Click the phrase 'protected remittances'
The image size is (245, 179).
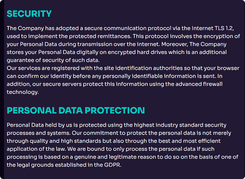click(x=100, y=36)
